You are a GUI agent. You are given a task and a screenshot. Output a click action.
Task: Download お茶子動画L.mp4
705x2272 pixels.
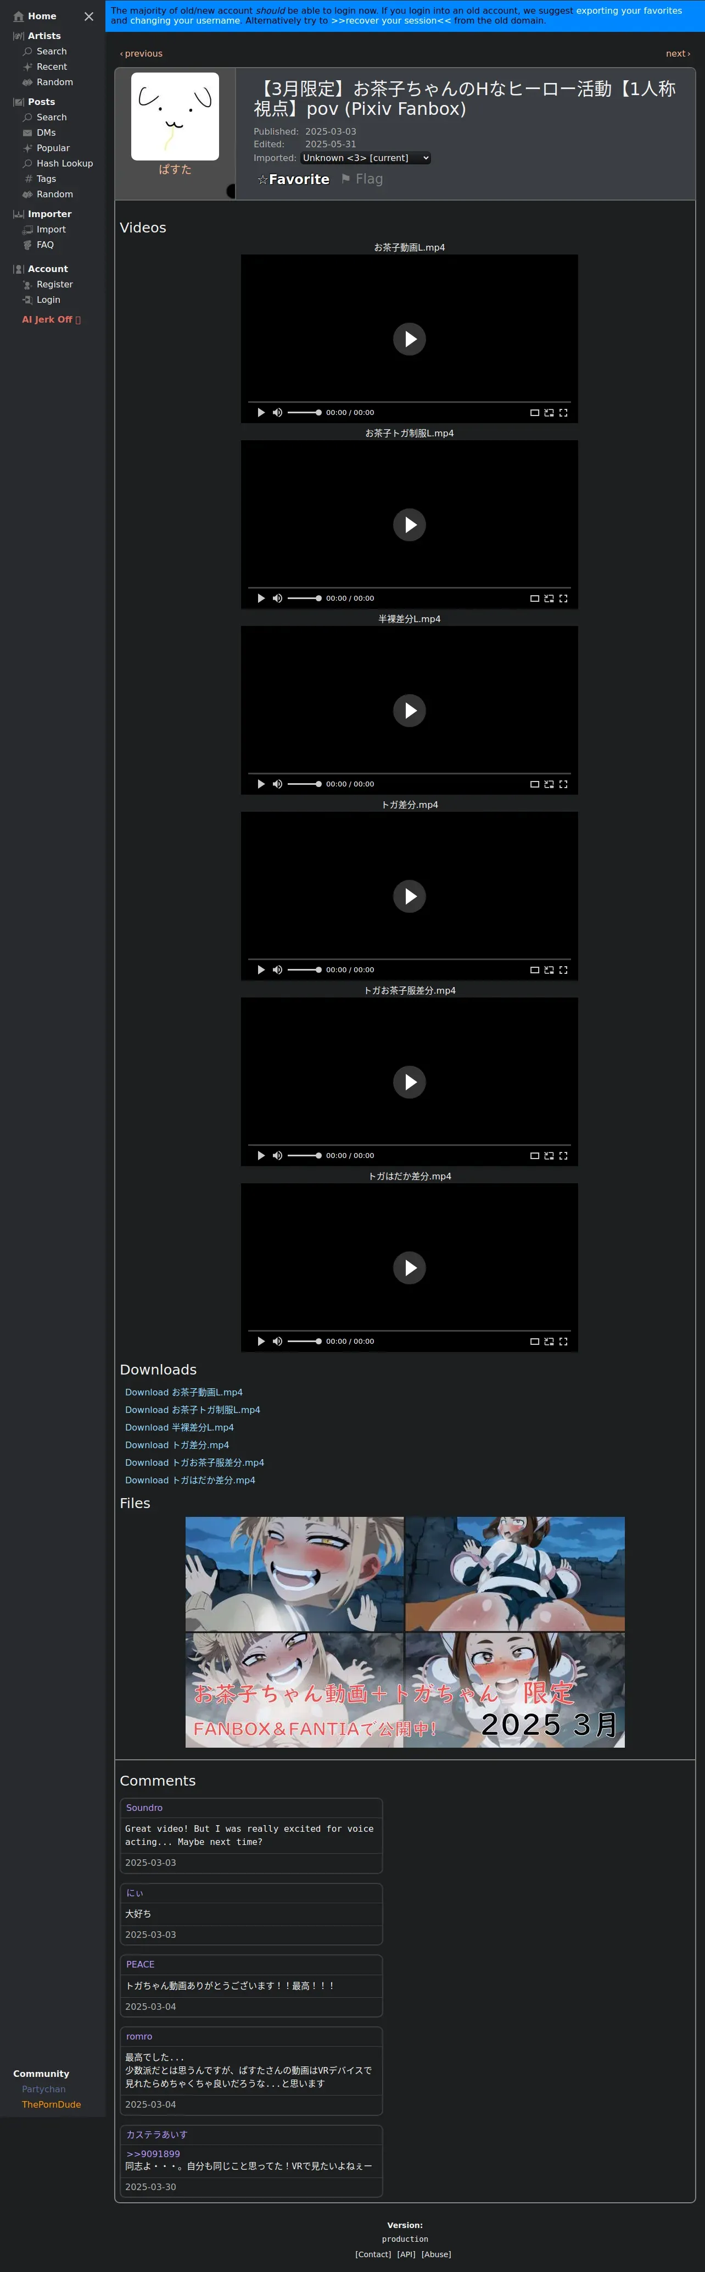(183, 1393)
